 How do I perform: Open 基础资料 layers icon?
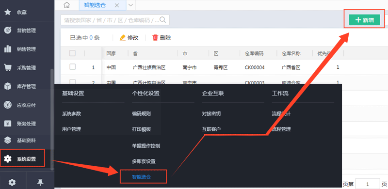(8, 140)
